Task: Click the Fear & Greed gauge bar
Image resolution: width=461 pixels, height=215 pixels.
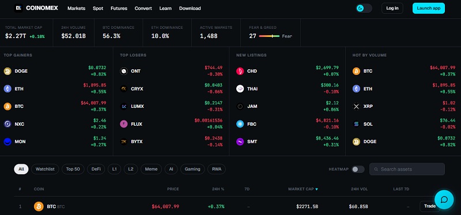Action: pyautogui.click(x=269, y=36)
